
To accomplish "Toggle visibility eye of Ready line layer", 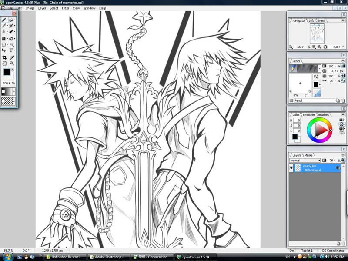I will [291, 168].
